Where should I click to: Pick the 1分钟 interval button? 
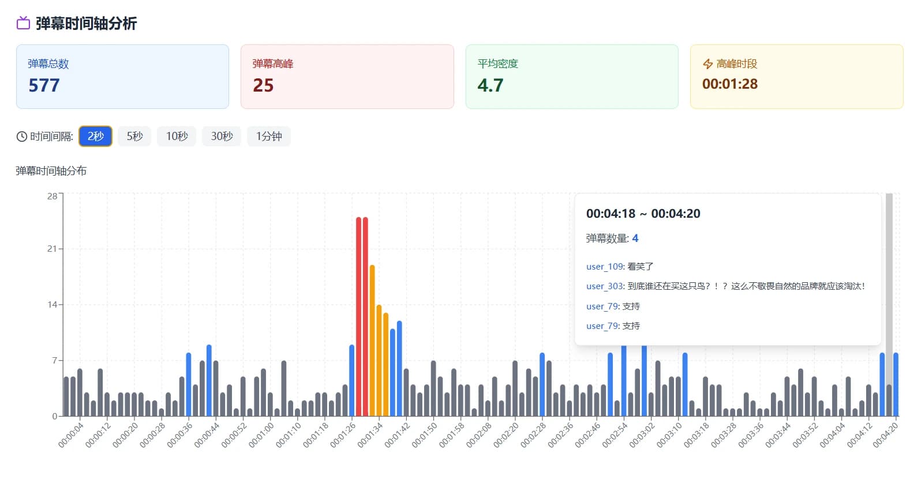coord(269,137)
